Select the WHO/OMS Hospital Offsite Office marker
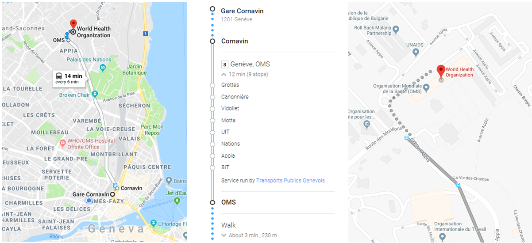 pos(62,144)
